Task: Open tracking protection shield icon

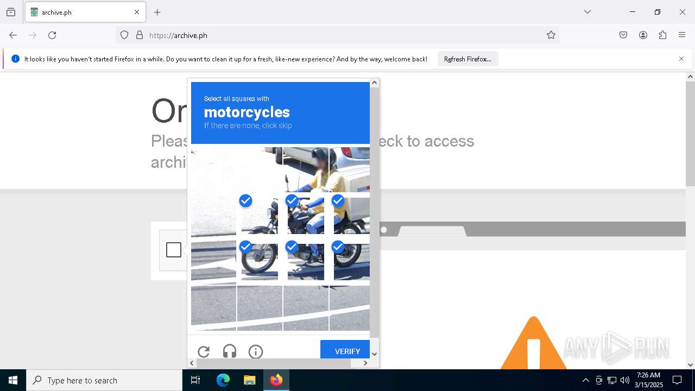Action: 124,35
